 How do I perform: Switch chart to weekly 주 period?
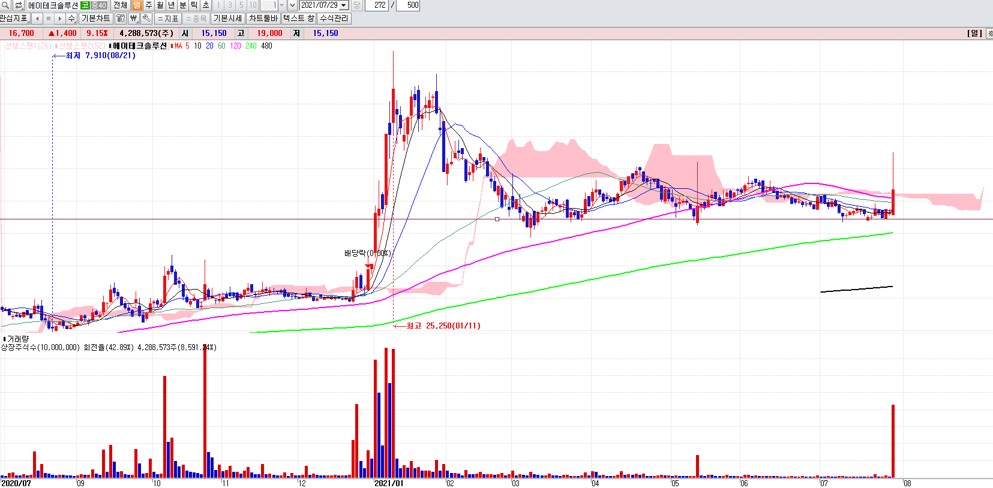148,5
